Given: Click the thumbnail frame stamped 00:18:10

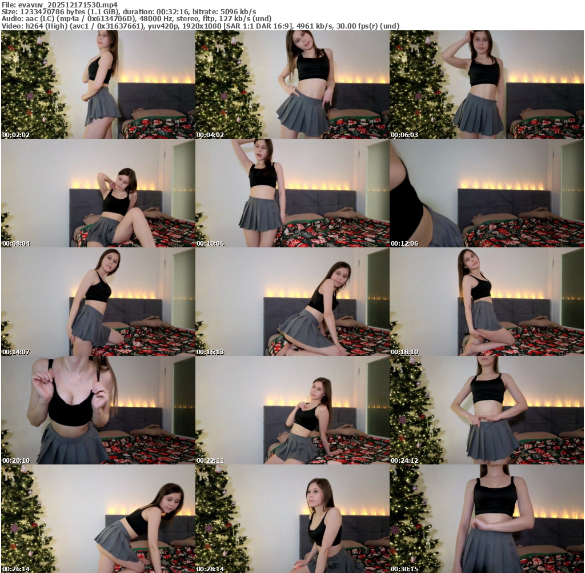Looking at the screenshot, I should coord(487,302).
